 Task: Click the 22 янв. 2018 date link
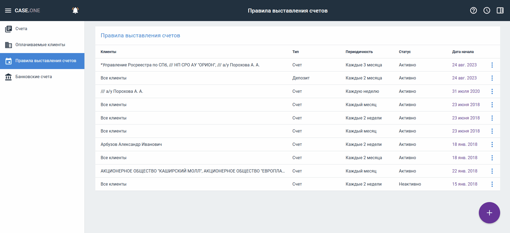[x=464, y=171]
